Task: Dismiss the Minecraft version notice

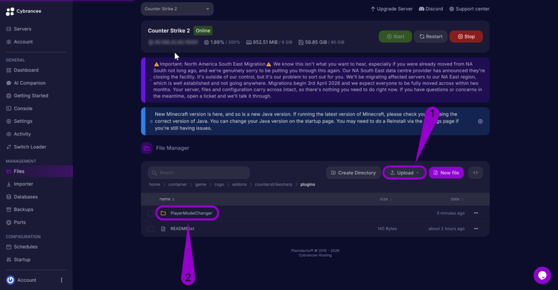Action: tap(480, 122)
